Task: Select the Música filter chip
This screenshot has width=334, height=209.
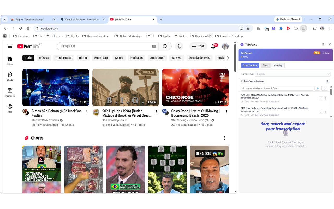Action: (x=44, y=58)
